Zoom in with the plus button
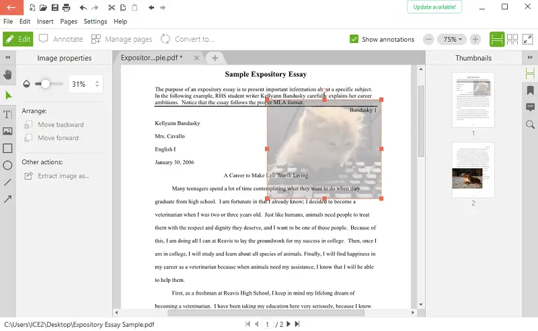The image size is (538, 331). click(x=475, y=40)
